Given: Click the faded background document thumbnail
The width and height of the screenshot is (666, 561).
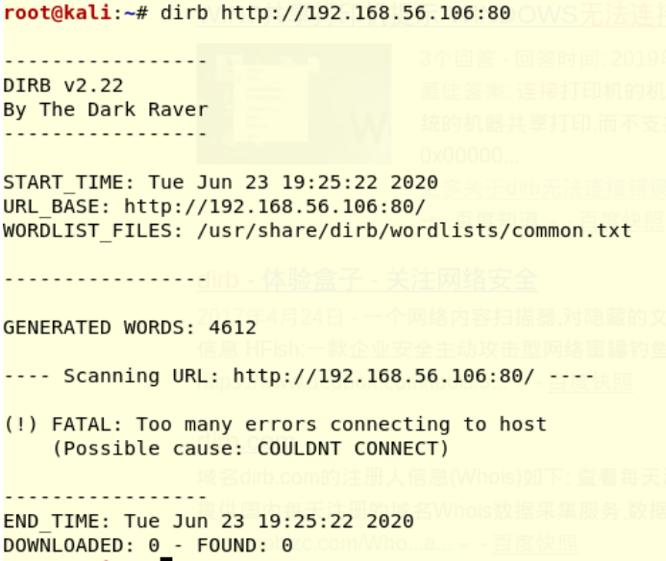Looking at the screenshot, I should pos(294,104).
